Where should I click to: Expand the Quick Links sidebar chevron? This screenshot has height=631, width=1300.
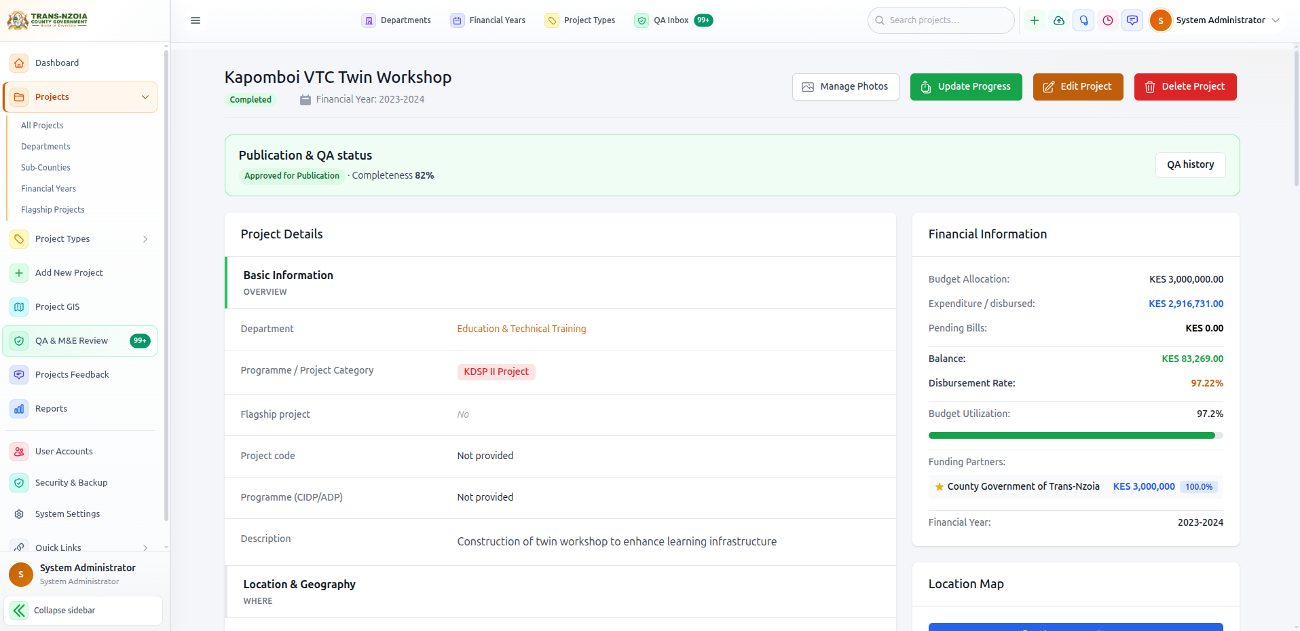coord(145,548)
